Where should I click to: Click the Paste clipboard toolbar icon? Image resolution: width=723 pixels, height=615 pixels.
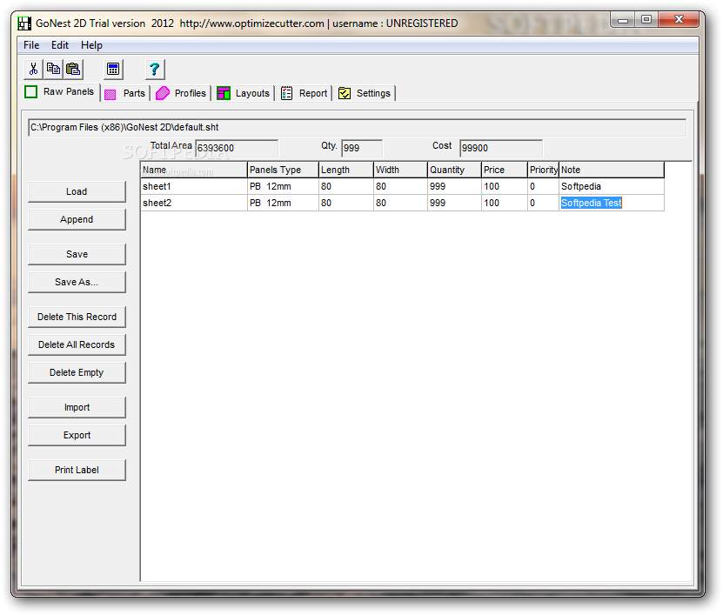tap(73, 69)
